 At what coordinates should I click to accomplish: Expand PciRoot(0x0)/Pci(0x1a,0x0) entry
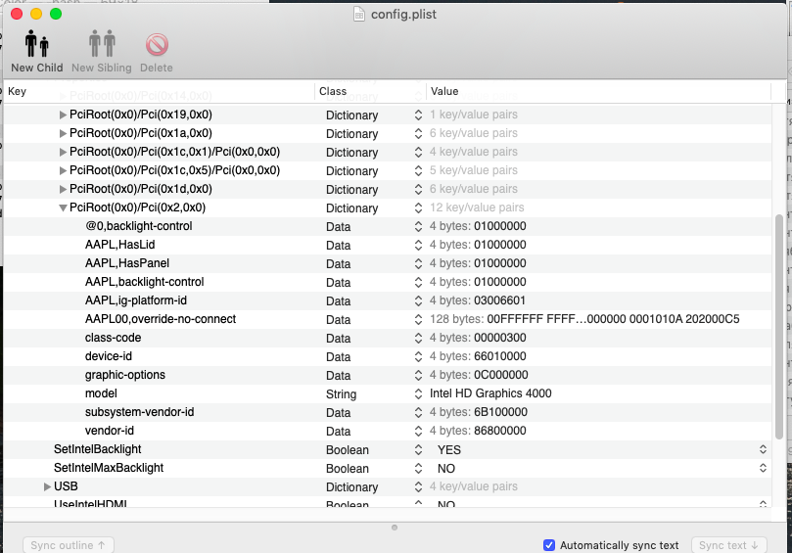point(63,133)
